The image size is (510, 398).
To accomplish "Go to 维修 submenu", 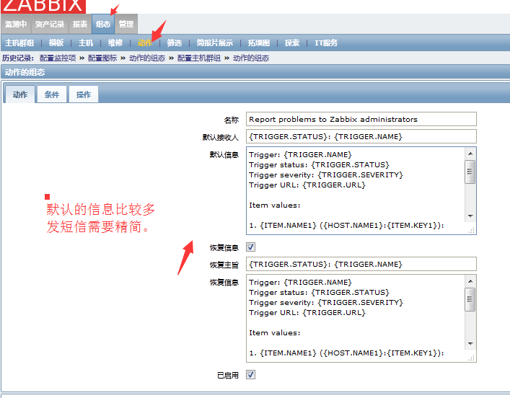I will pyautogui.click(x=115, y=43).
